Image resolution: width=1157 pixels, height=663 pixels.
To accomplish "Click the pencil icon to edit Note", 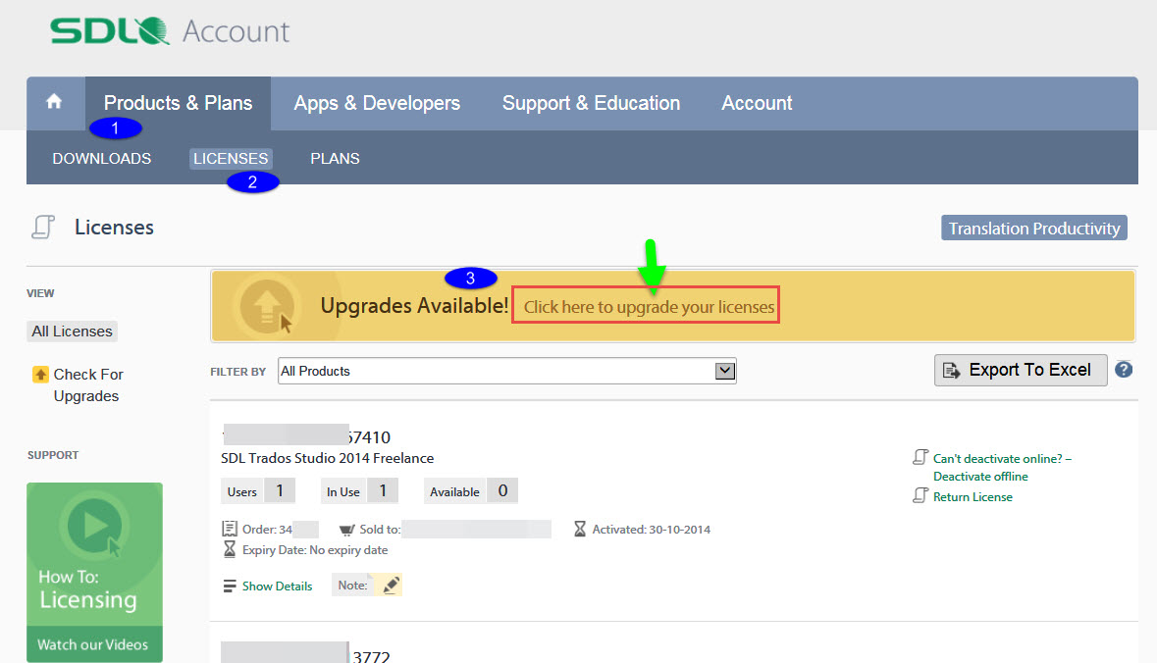I will (392, 585).
